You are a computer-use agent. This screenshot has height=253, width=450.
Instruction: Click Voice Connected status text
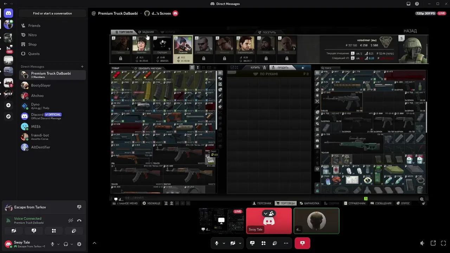pos(28,219)
